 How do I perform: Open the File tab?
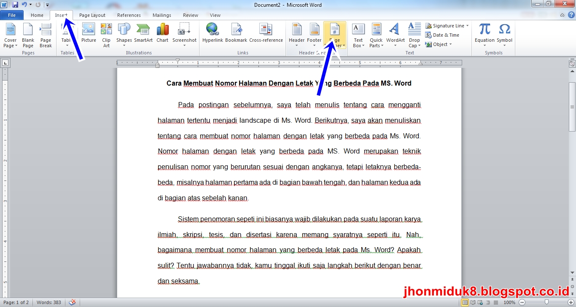(12, 15)
